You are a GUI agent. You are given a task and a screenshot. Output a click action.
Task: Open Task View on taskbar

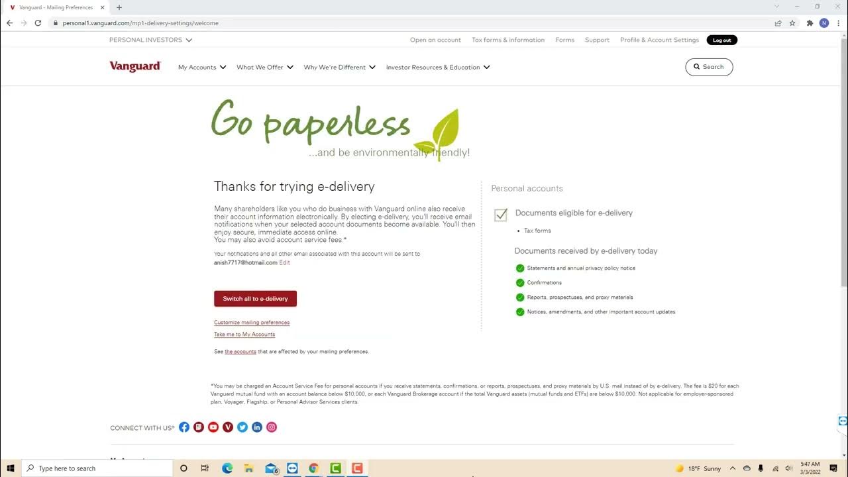pos(205,468)
